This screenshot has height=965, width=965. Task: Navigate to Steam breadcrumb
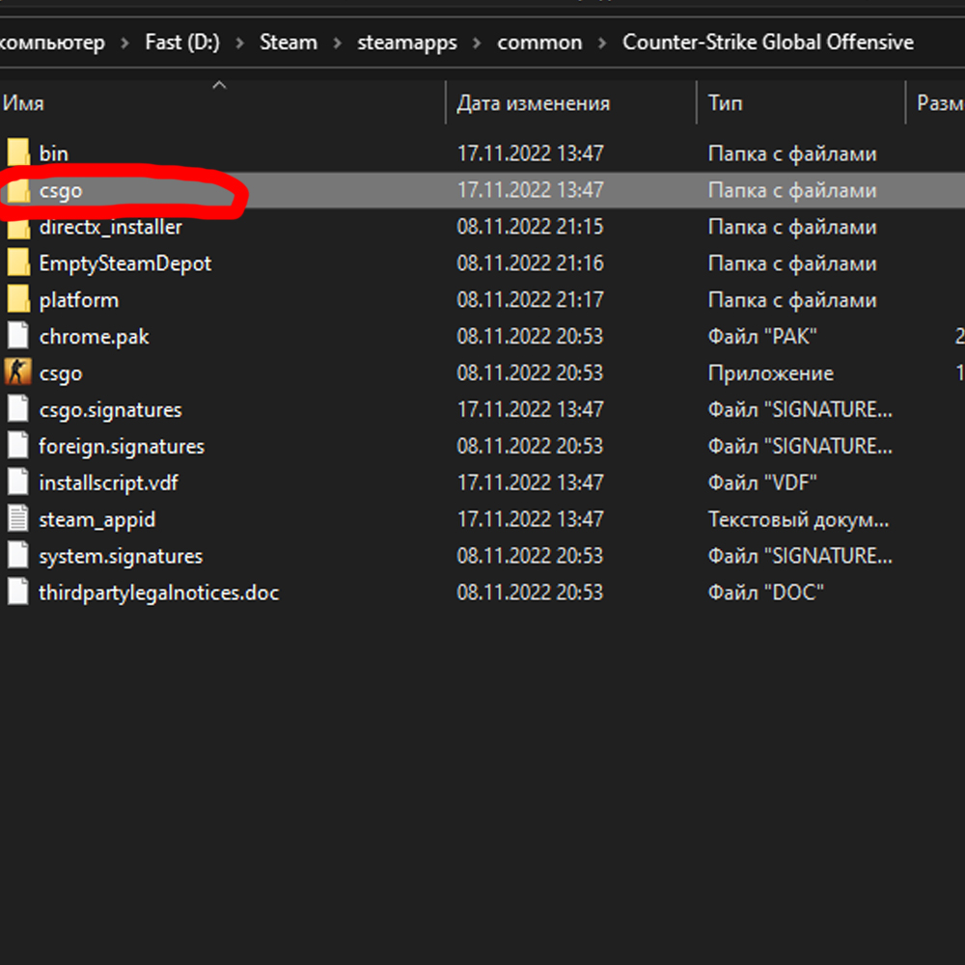coord(288,42)
